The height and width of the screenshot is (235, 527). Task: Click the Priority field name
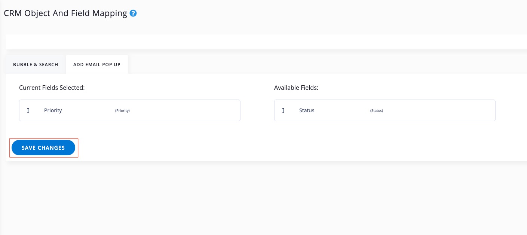click(53, 110)
